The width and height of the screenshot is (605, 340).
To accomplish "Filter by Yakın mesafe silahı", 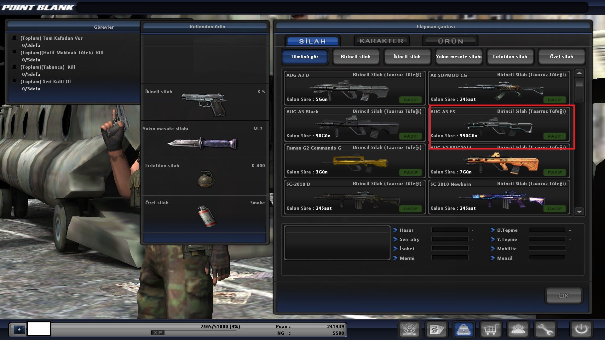I will click(x=459, y=57).
